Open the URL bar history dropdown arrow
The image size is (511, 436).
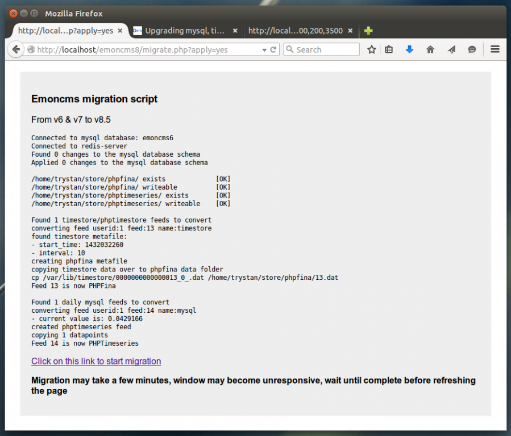pos(264,50)
